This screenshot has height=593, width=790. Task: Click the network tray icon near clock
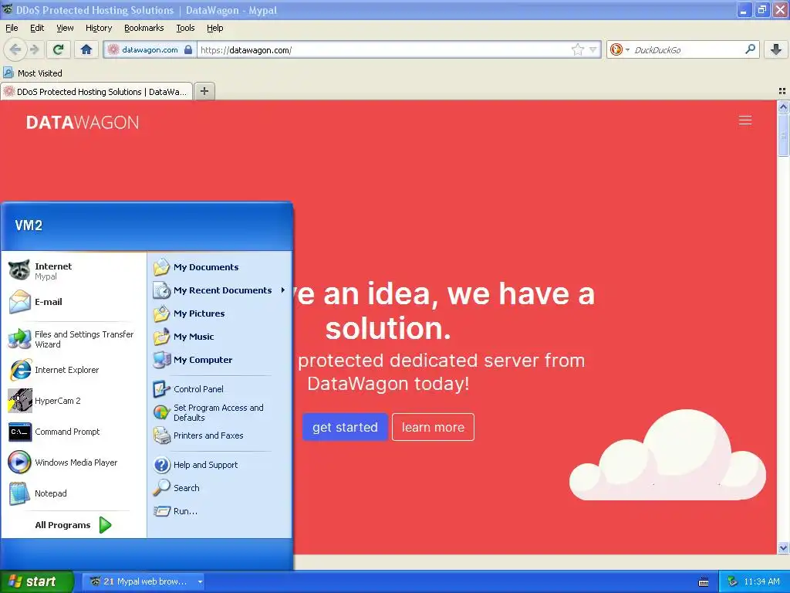coord(732,581)
